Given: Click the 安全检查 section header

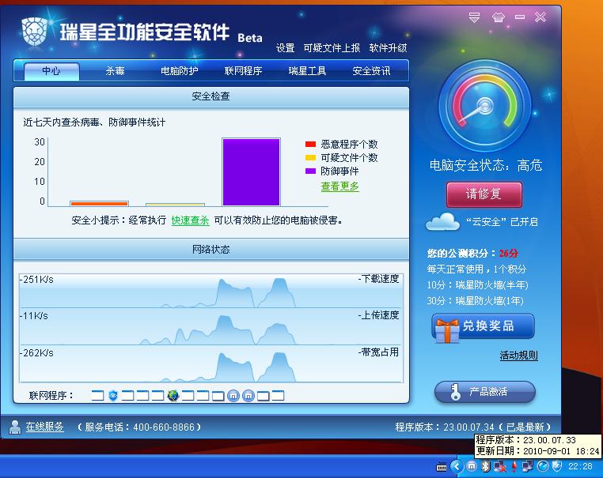Looking at the screenshot, I should coord(211,97).
